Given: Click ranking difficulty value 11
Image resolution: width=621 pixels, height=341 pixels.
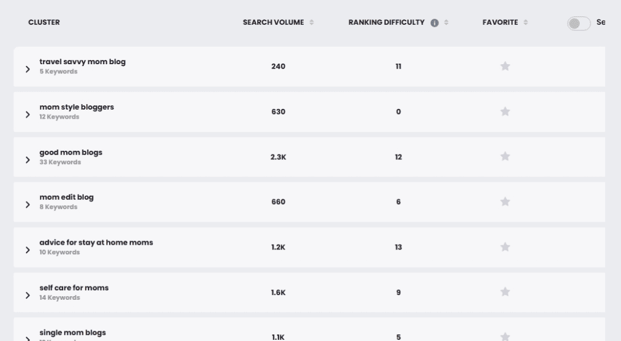Looking at the screenshot, I should point(398,67).
